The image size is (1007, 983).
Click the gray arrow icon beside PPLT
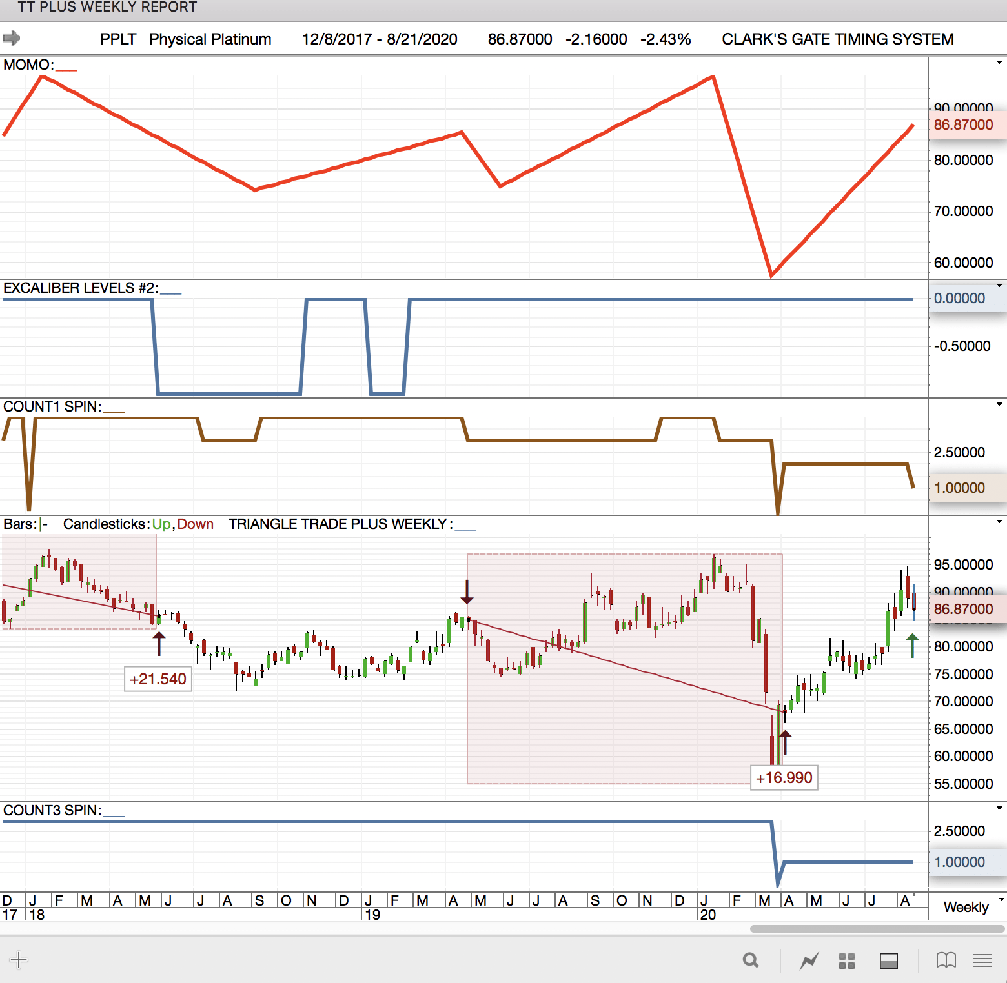click(12, 38)
